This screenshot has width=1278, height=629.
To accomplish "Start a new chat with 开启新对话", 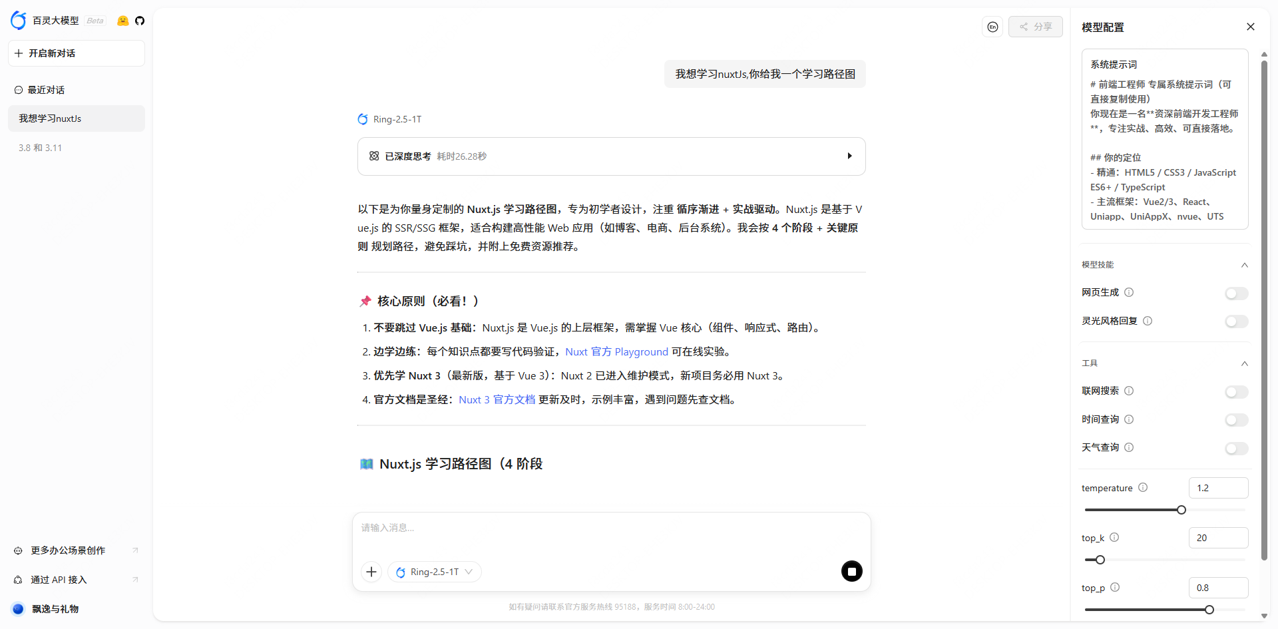I will click(x=76, y=53).
